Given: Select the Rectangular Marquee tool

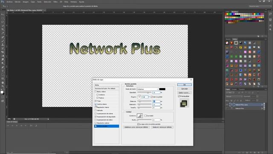Looking at the screenshot, I should coord(3,18).
